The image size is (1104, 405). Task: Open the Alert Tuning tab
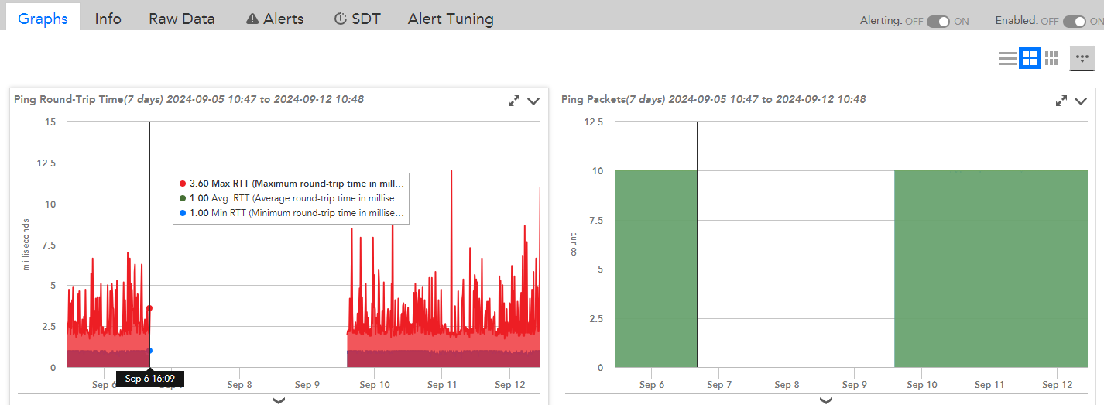pos(451,19)
